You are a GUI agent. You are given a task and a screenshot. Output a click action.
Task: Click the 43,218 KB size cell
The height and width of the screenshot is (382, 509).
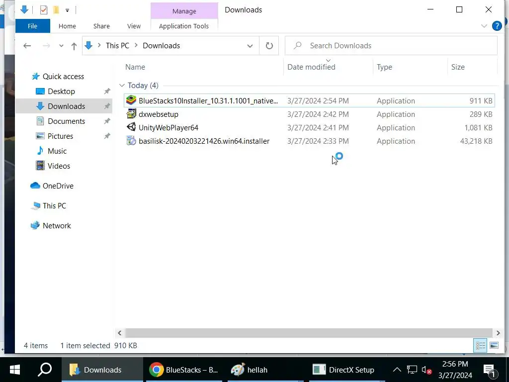(x=476, y=141)
